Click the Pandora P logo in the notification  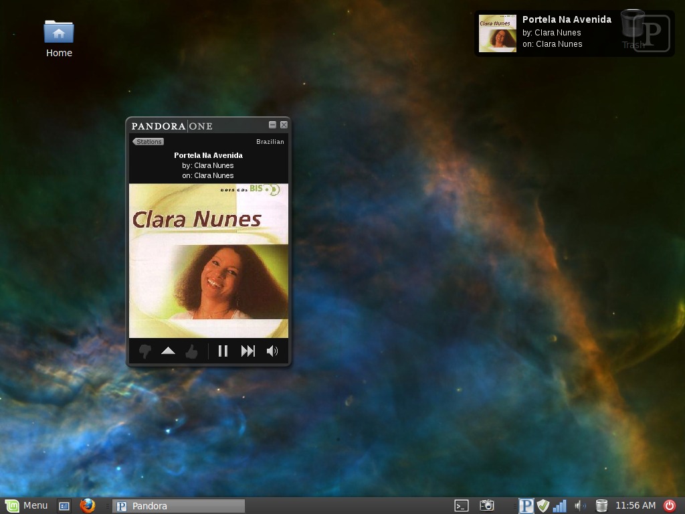pyautogui.click(x=652, y=33)
